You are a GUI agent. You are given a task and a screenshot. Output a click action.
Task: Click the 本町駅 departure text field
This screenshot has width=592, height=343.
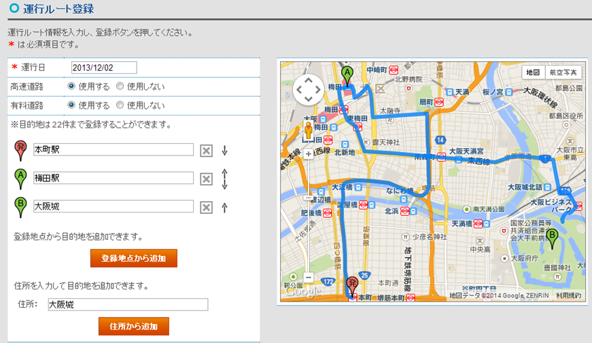(x=114, y=149)
